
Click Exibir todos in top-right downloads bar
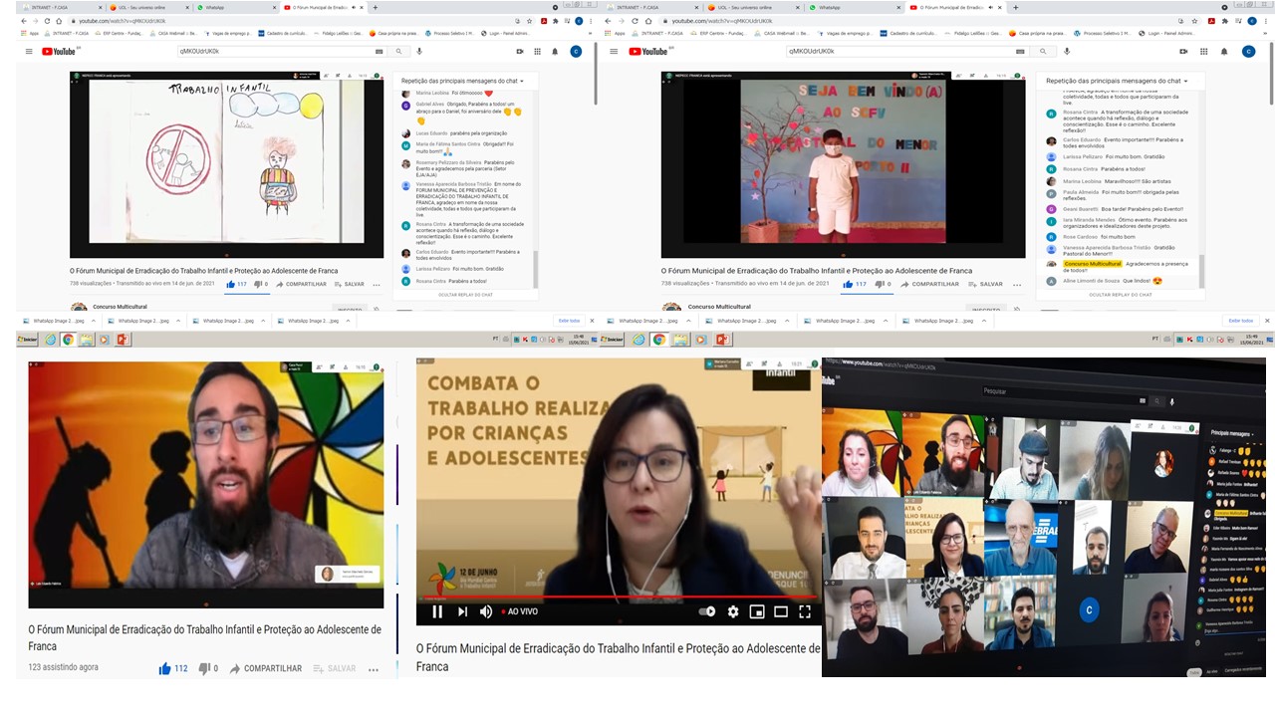coord(1241,321)
